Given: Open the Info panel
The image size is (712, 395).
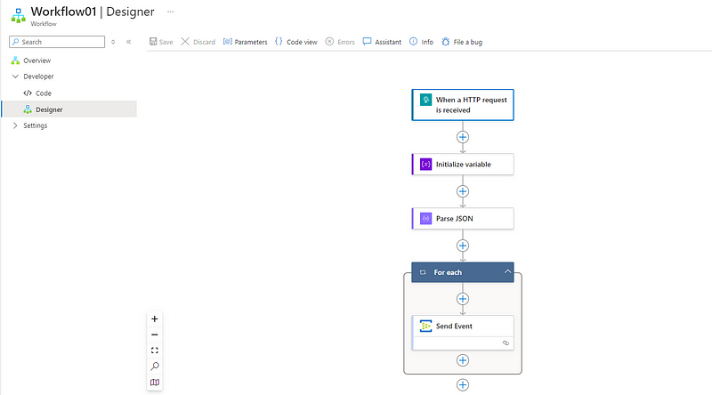Looking at the screenshot, I should tap(421, 42).
